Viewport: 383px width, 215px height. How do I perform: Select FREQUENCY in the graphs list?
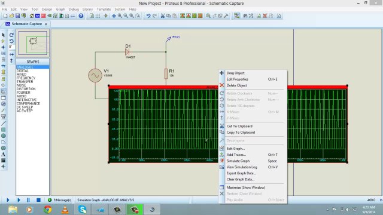pos(26,78)
